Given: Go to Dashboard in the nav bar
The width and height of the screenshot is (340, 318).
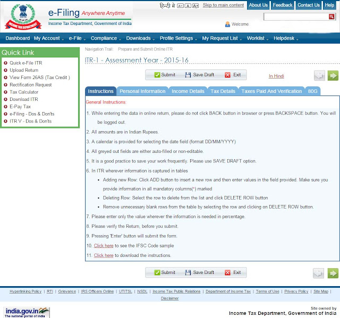Looking at the screenshot, I should click(x=18, y=38).
